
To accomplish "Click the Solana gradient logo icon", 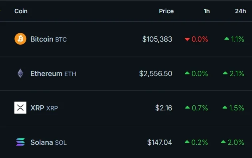I will click(x=20, y=142).
